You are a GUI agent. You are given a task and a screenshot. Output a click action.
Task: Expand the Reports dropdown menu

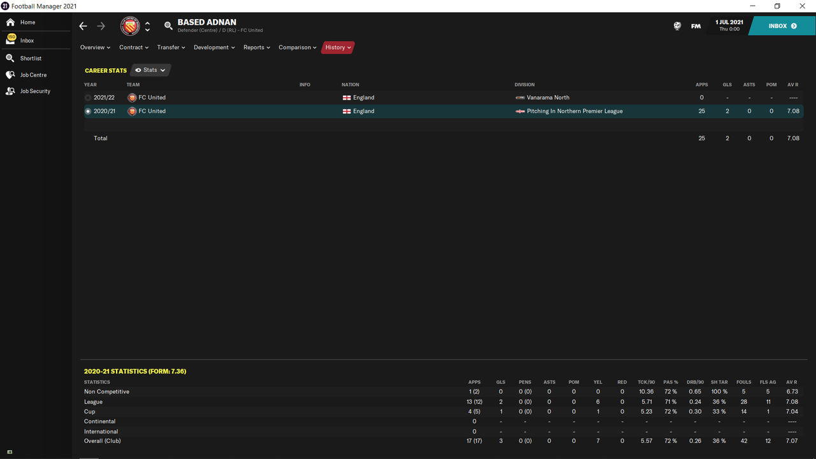click(x=257, y=47)
